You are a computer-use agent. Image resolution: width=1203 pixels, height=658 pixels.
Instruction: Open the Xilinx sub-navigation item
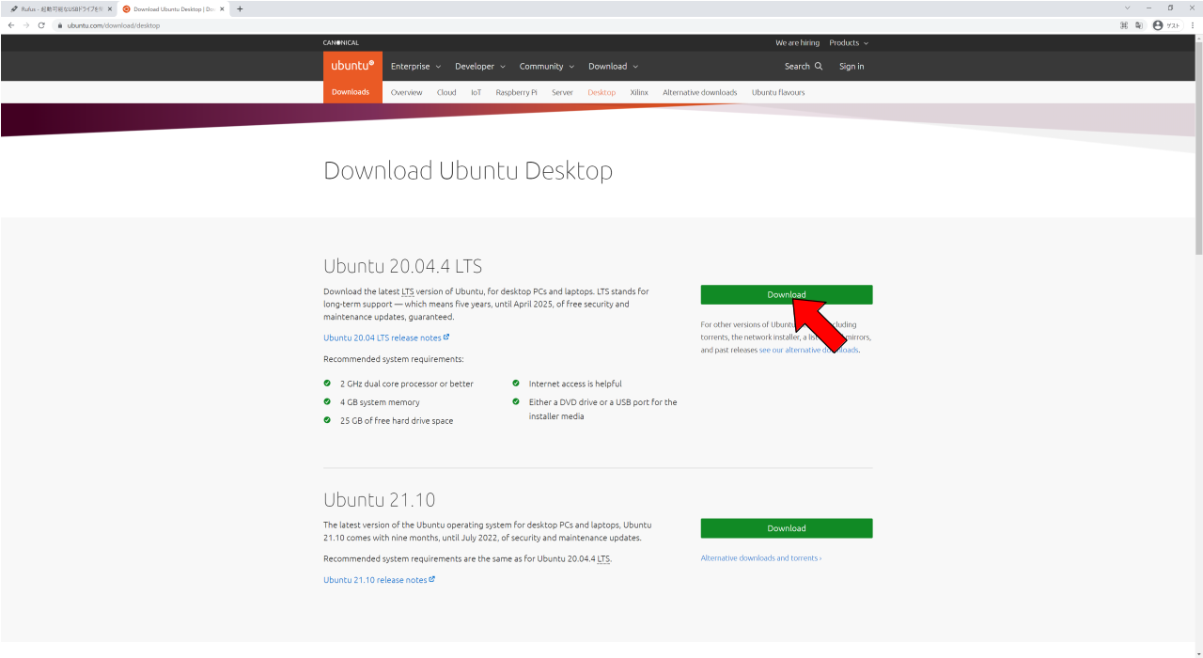click(639, 92)
